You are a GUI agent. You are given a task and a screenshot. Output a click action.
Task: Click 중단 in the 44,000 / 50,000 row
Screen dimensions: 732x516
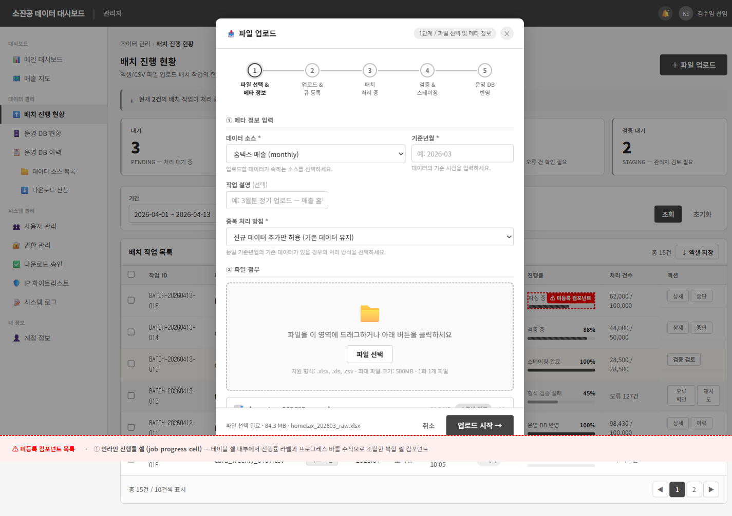(701, 328)
